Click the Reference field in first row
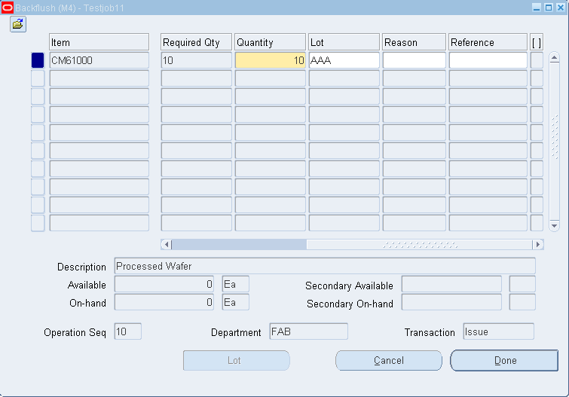The height and width of the screenshot is (397, 569). [488, 60]
